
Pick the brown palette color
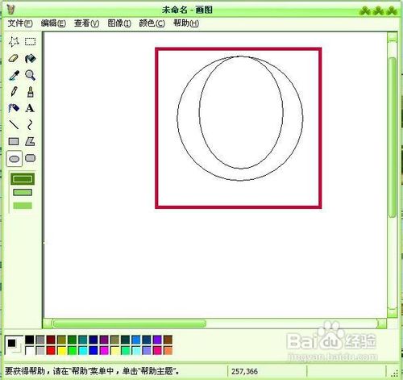(168, 340)
